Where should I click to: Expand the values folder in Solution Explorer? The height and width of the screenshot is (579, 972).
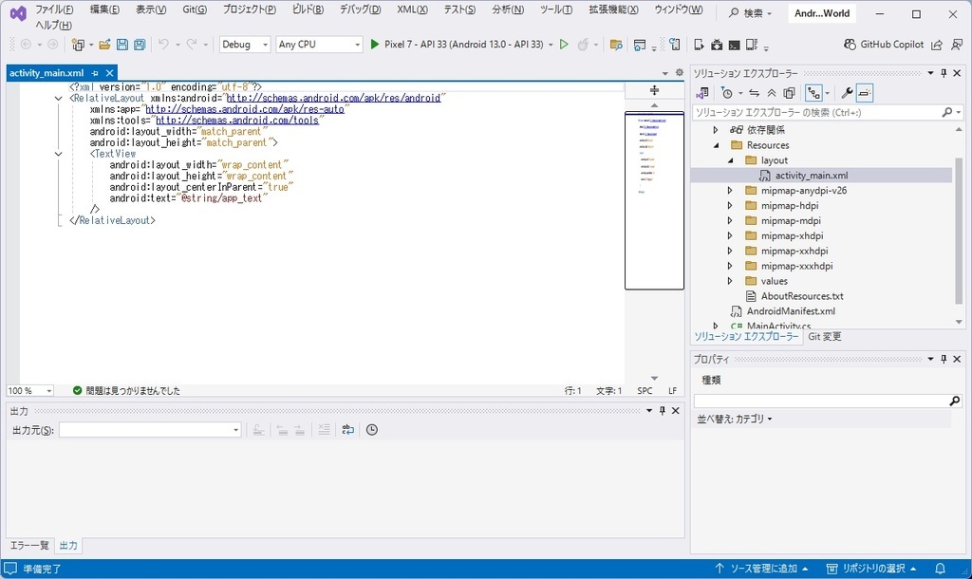click(728, 281)
